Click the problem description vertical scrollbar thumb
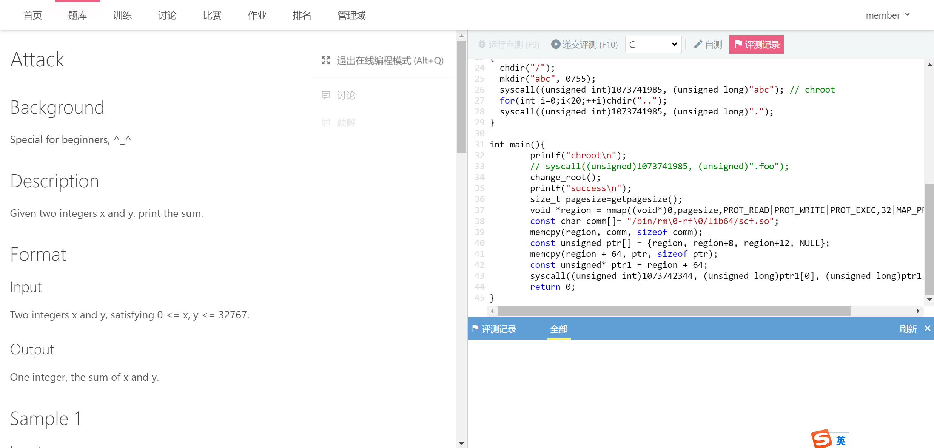 click(x=461, y=97)
